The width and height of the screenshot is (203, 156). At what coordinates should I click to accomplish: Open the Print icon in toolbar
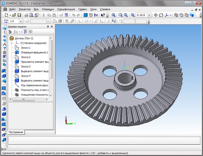[x=26, y=15]
